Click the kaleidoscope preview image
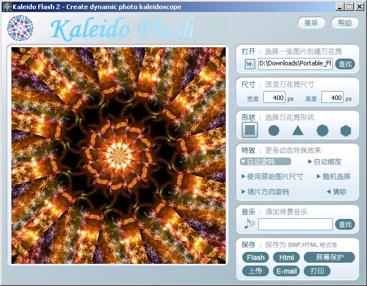Image resolution: width=367 pixels, height=286 pixels. tap(120, 155)
